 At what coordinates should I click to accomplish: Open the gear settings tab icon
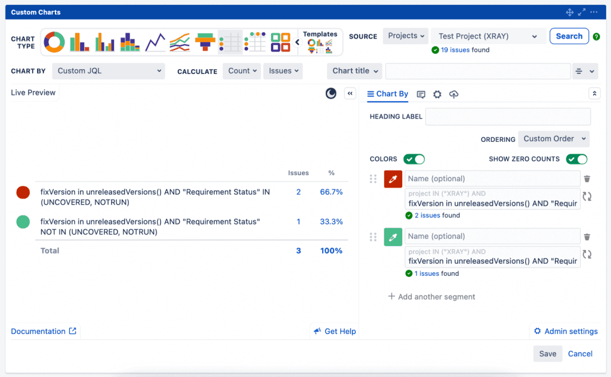(437, 94)
